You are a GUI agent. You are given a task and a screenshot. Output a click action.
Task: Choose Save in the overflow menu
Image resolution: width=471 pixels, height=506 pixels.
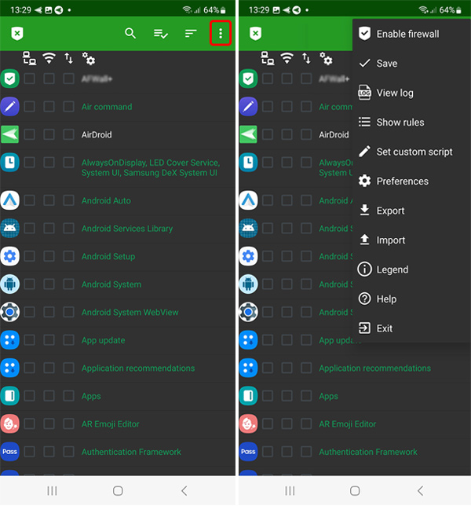(x=411, y=63)
